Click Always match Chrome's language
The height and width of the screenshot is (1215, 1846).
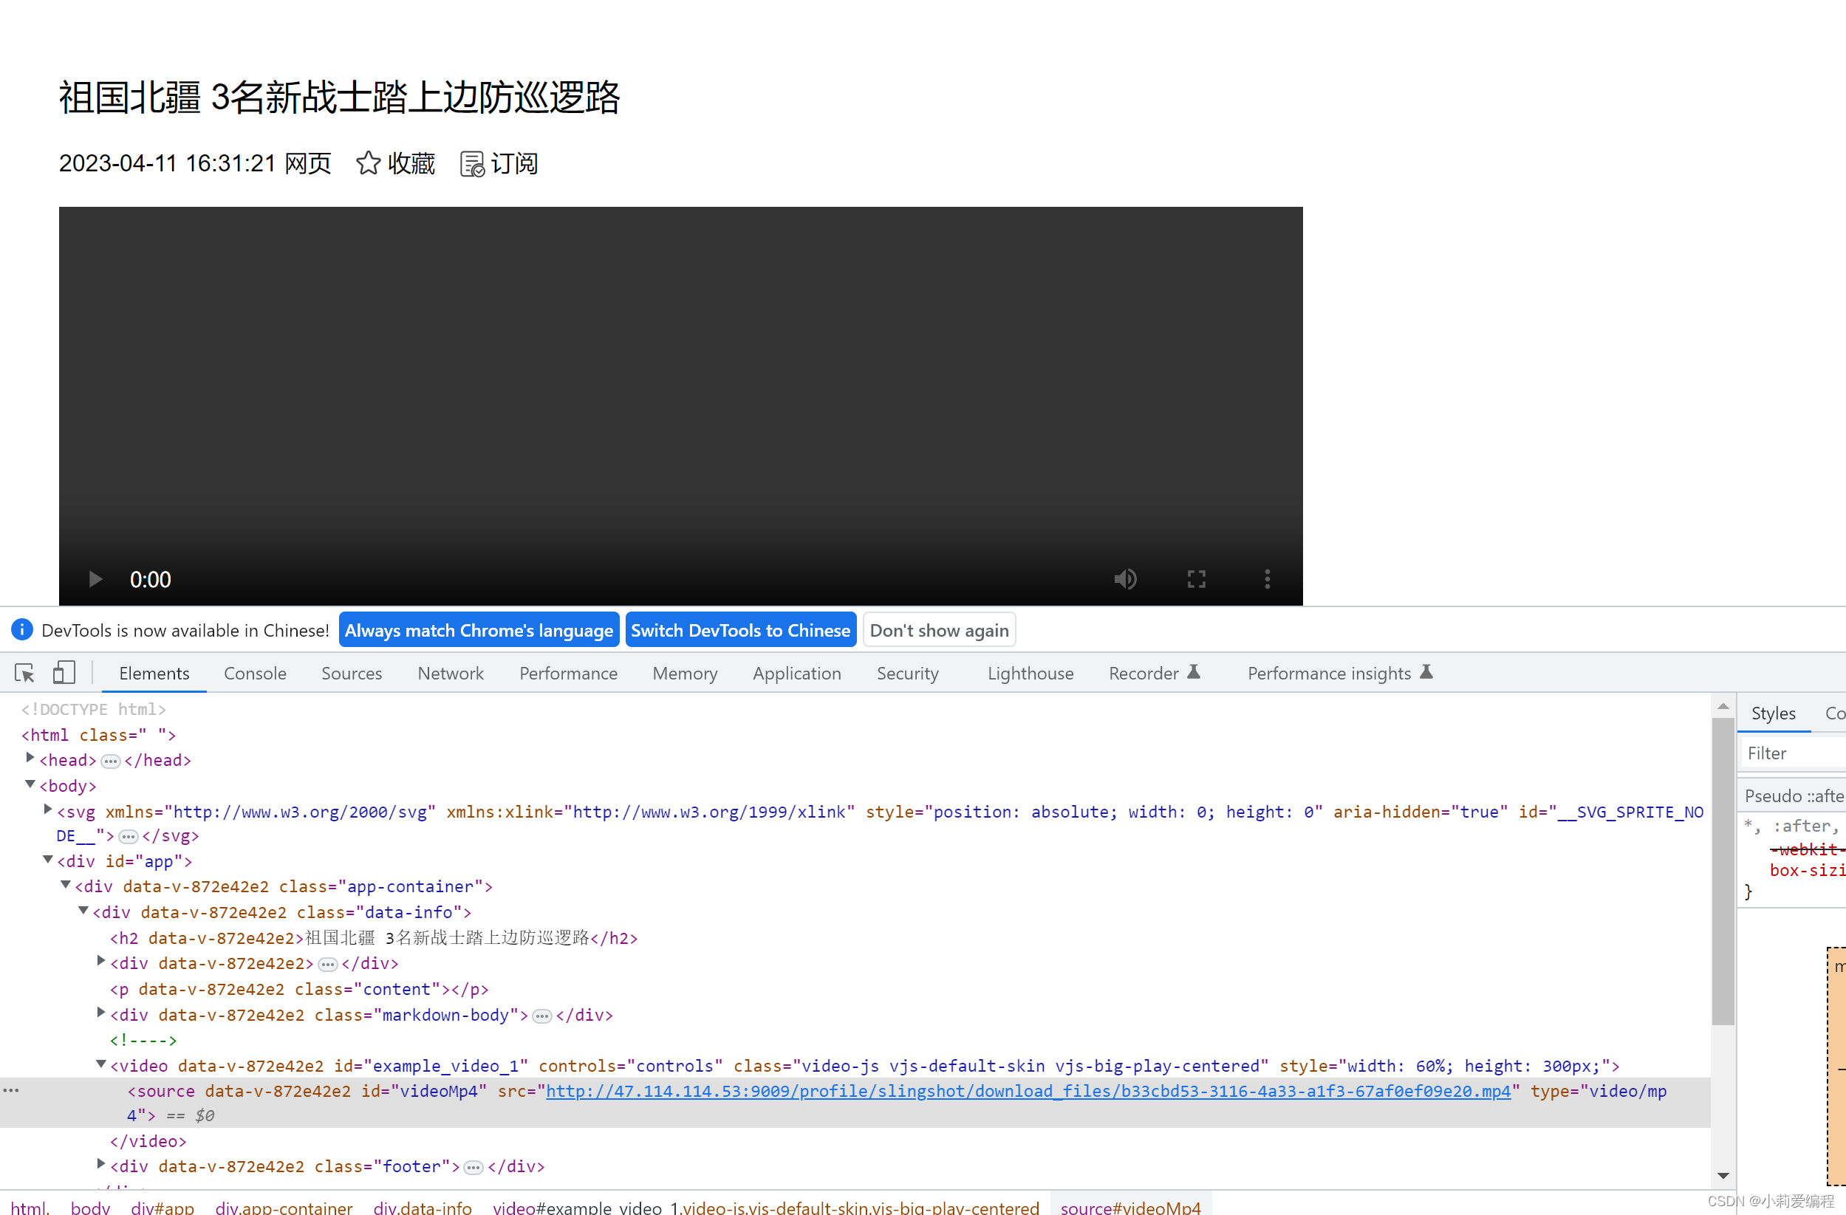[479, 630]
